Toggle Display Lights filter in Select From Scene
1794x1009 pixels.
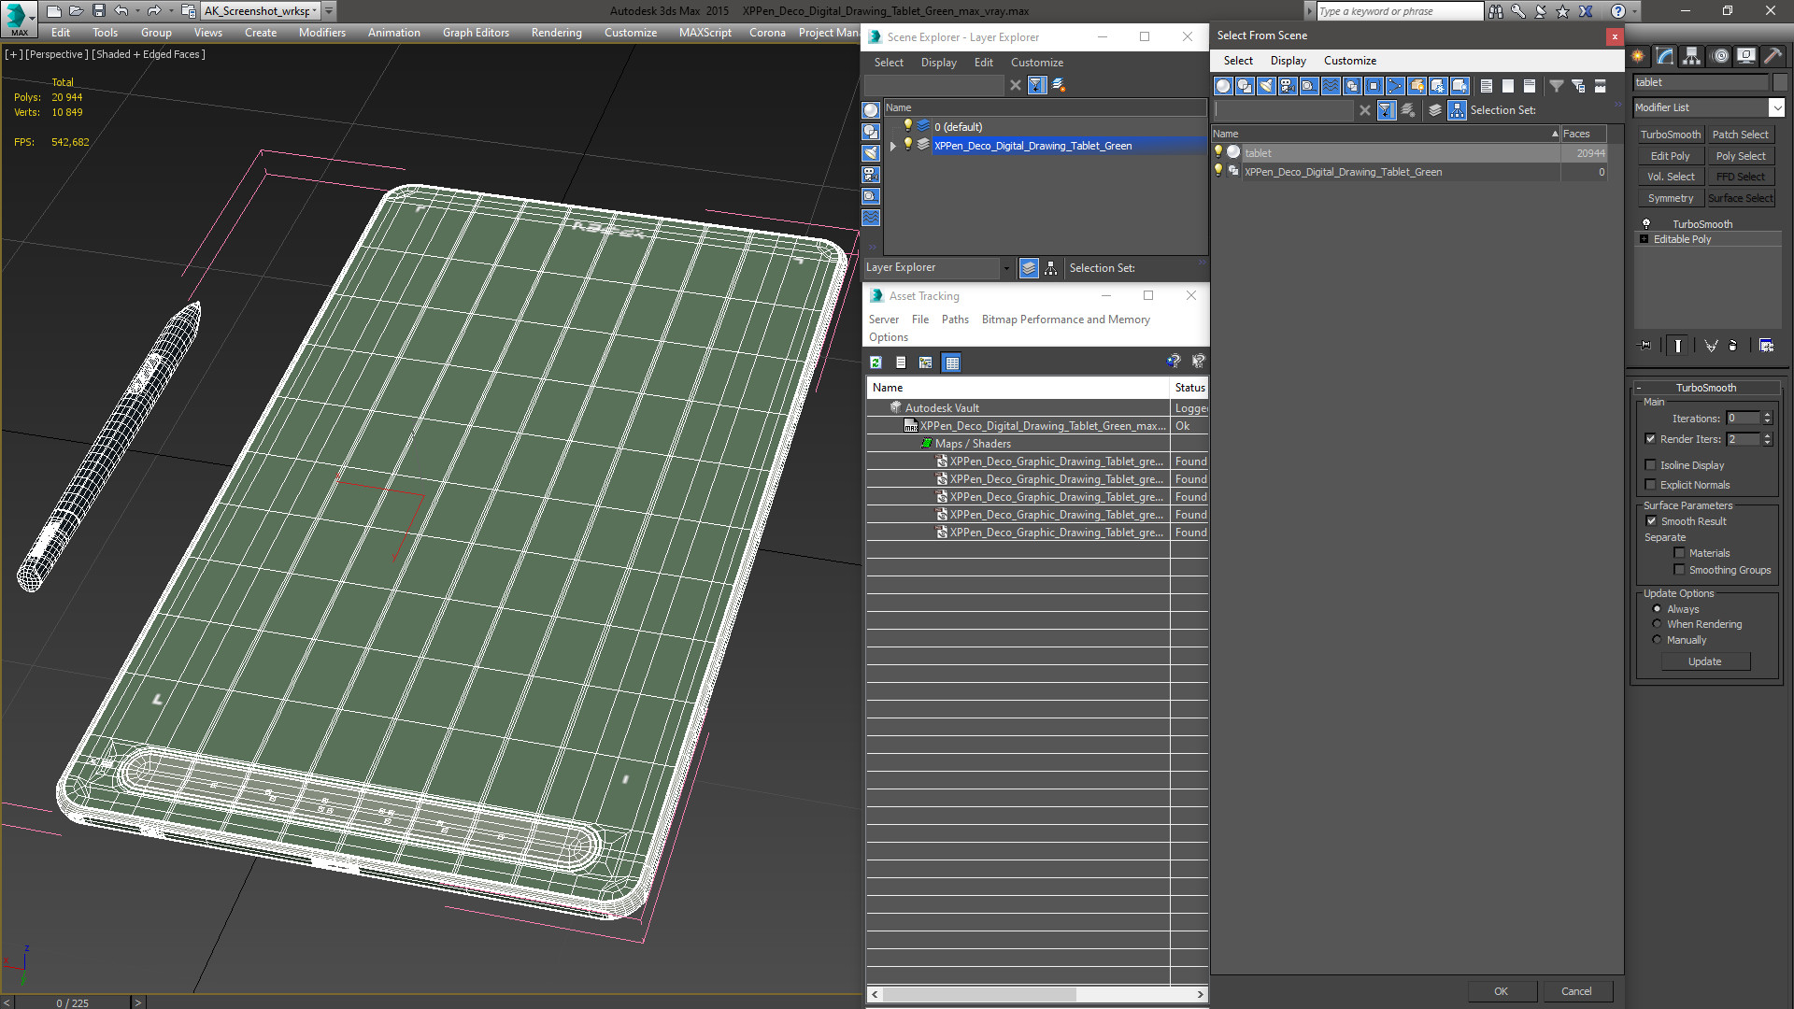coord(1265,86)
